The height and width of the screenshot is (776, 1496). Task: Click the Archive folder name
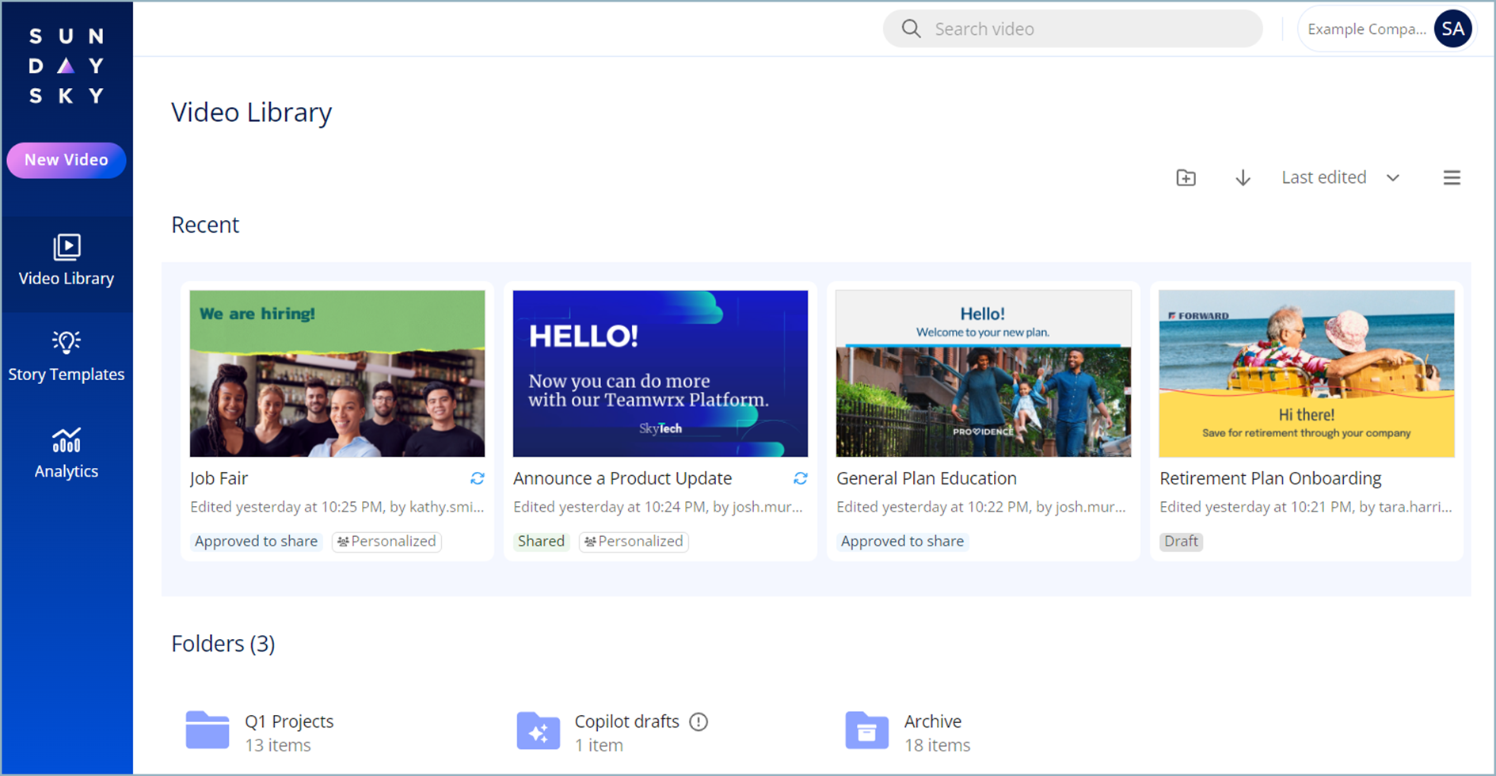point(933,721)
